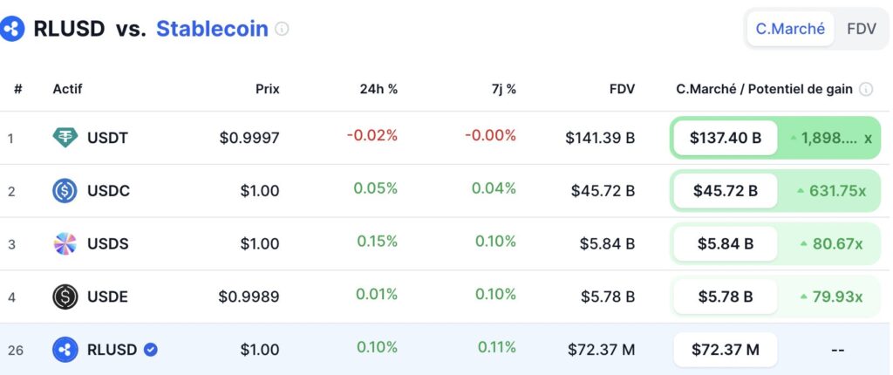Click the info icon beside Stablecoin title
Screen dimensions: 893x375
pyautogui.click(x=282, y=29)
